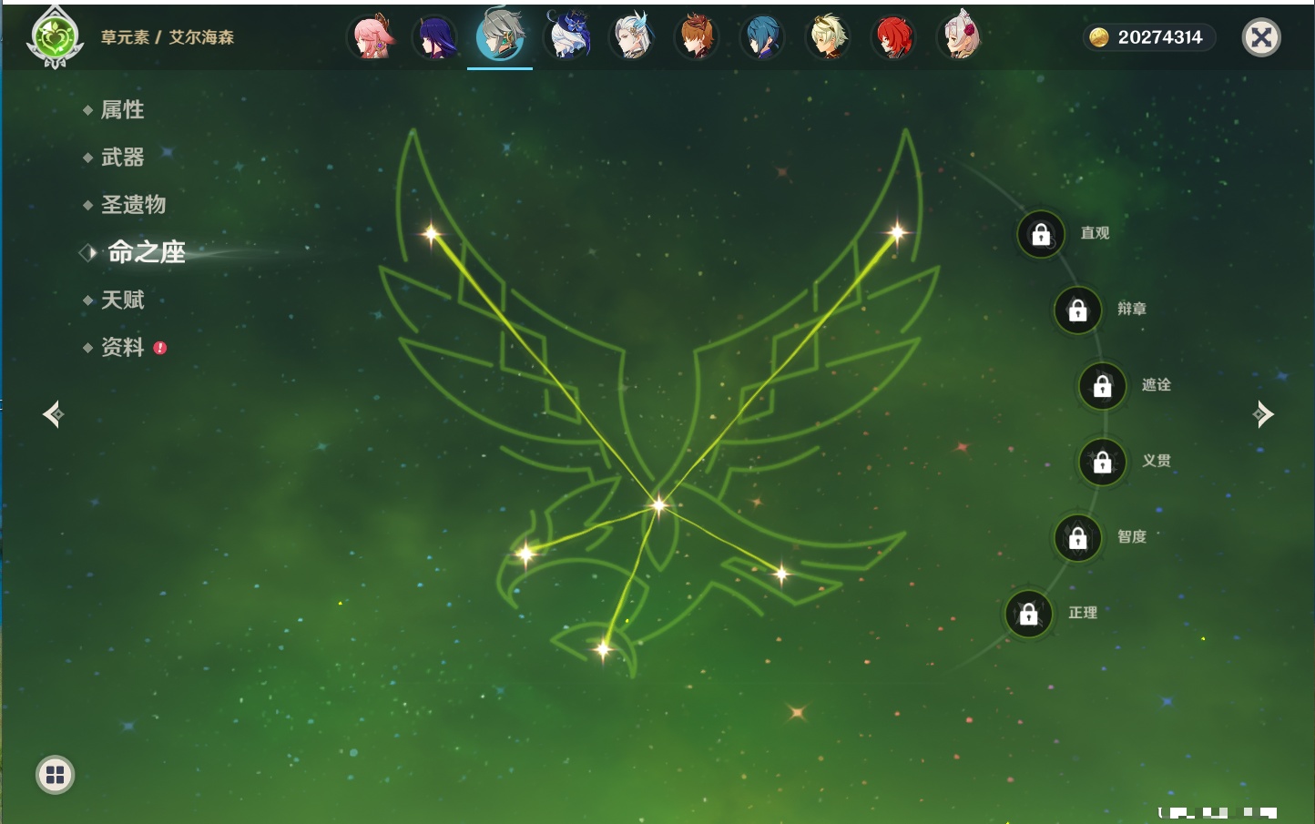
Task: View the locked 智度 constellation node
Action: point(1077,537)
